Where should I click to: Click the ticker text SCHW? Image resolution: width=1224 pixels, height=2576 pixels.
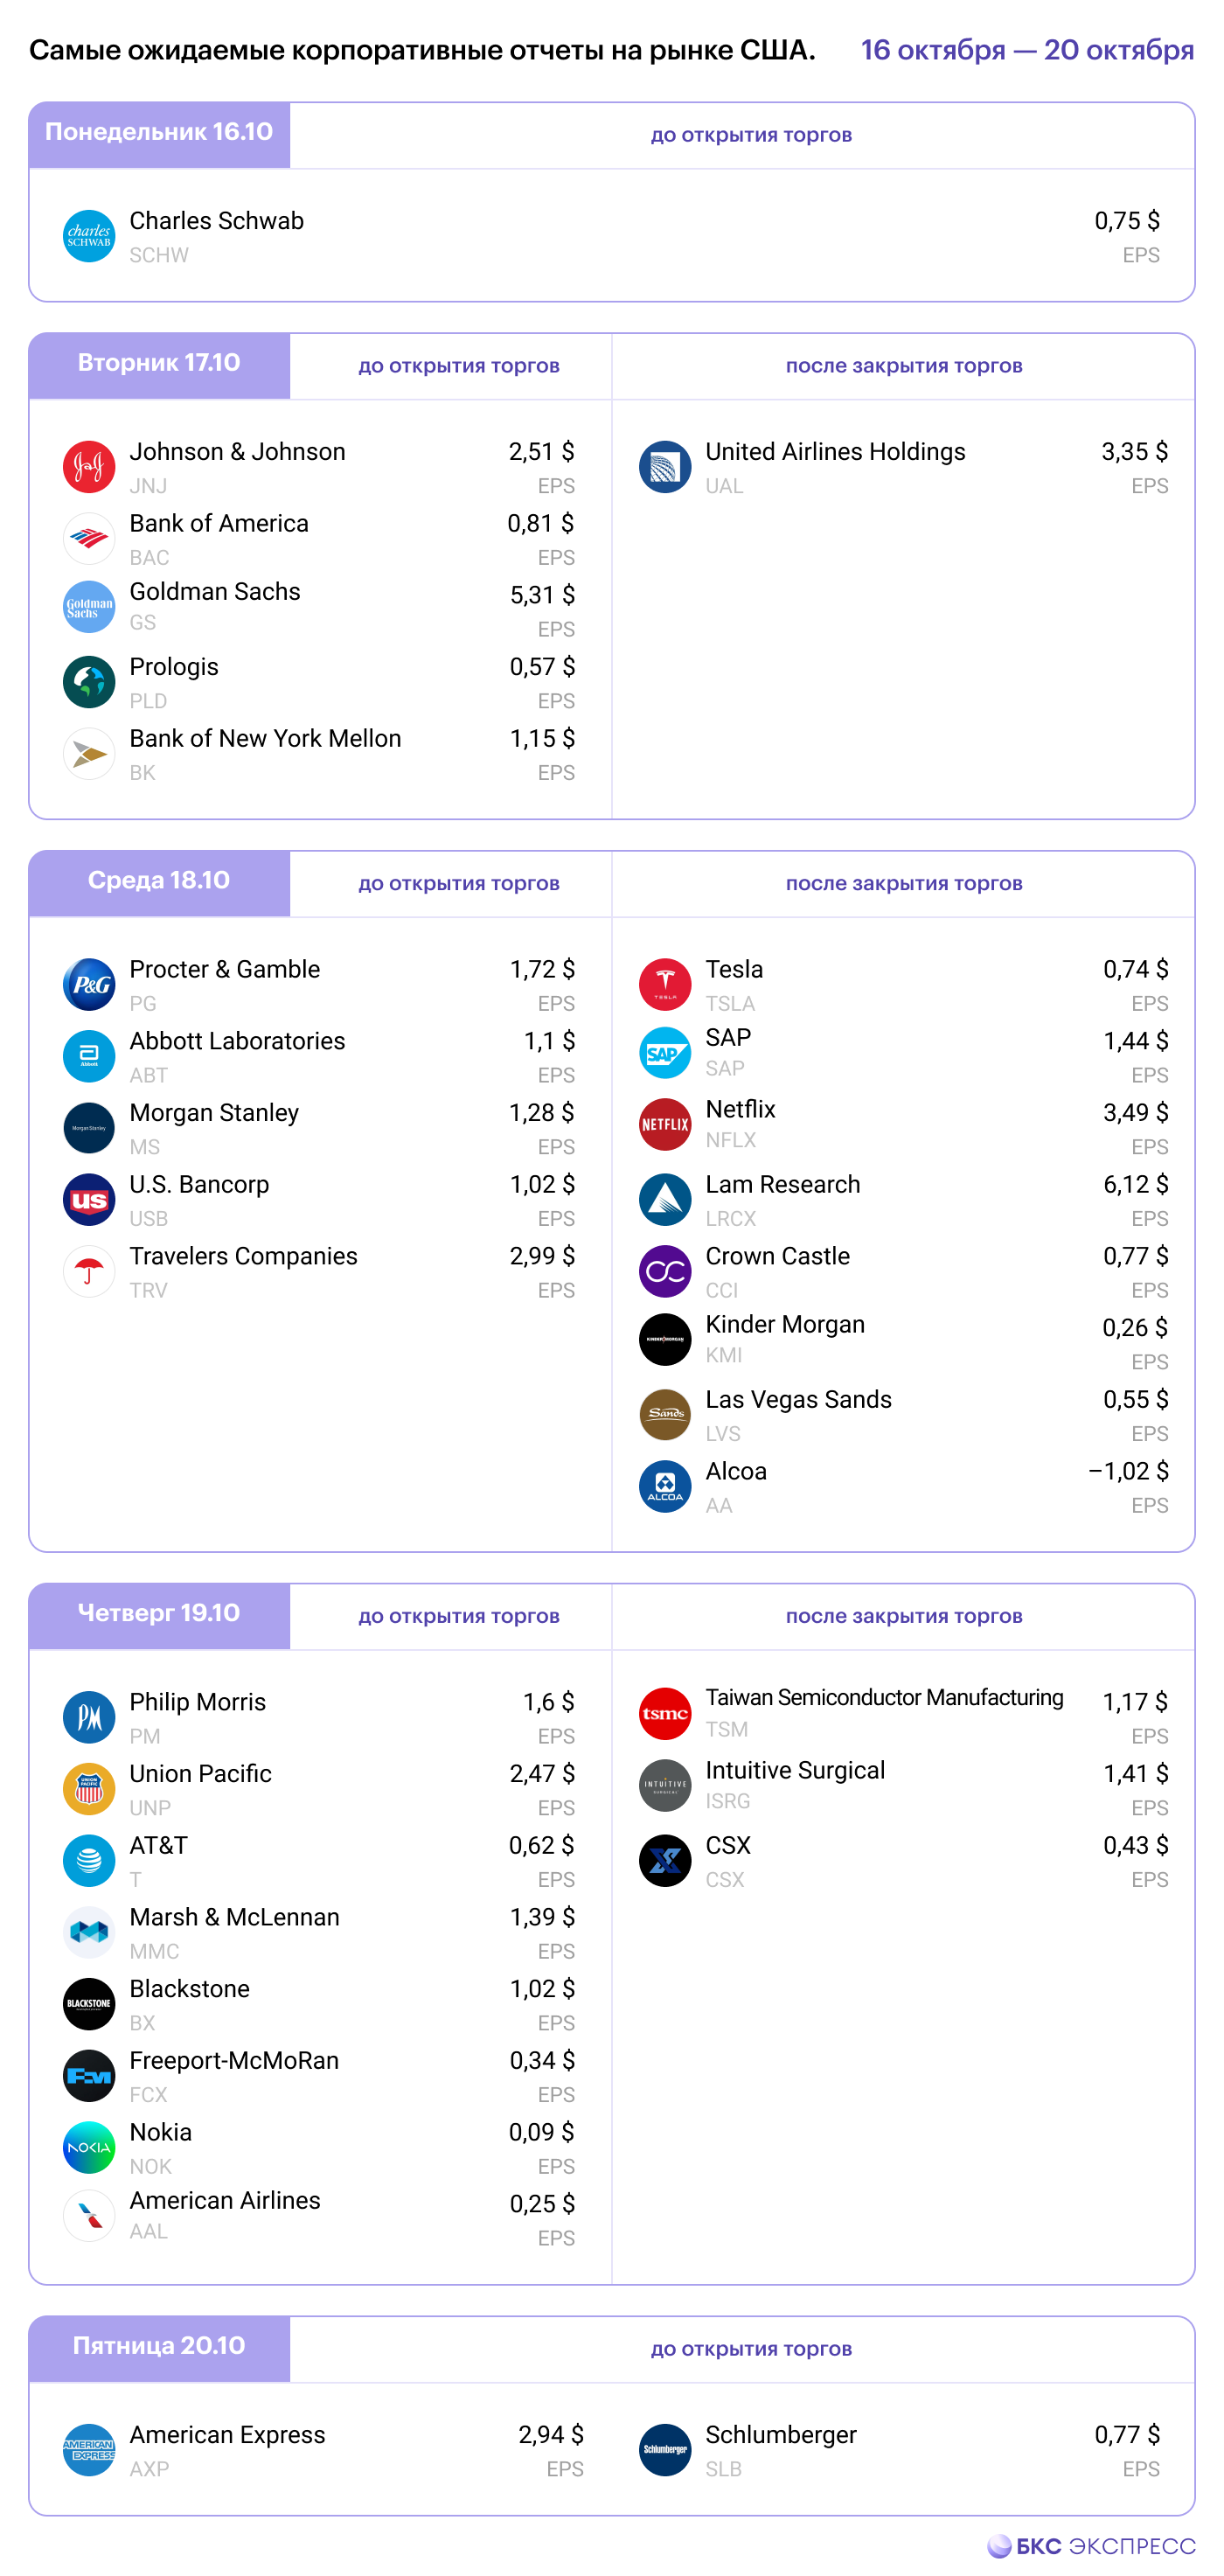pos(159,256)
